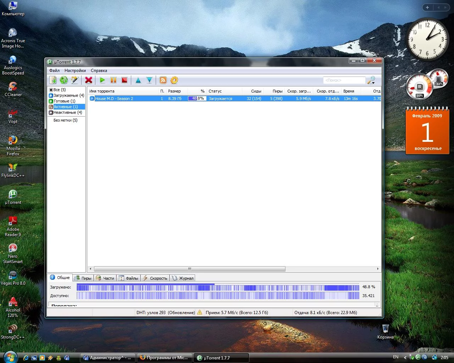
Task: Move torrent up the queue
Action: tap(138, 80)
